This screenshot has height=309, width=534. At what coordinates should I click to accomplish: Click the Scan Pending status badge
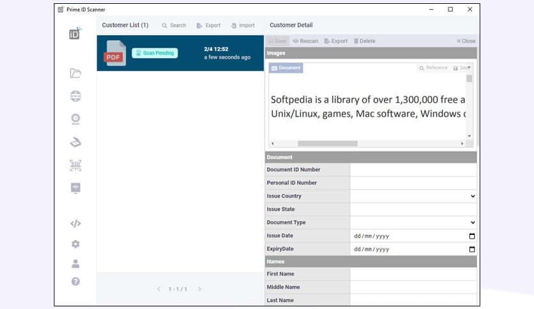tap(155, 53)
